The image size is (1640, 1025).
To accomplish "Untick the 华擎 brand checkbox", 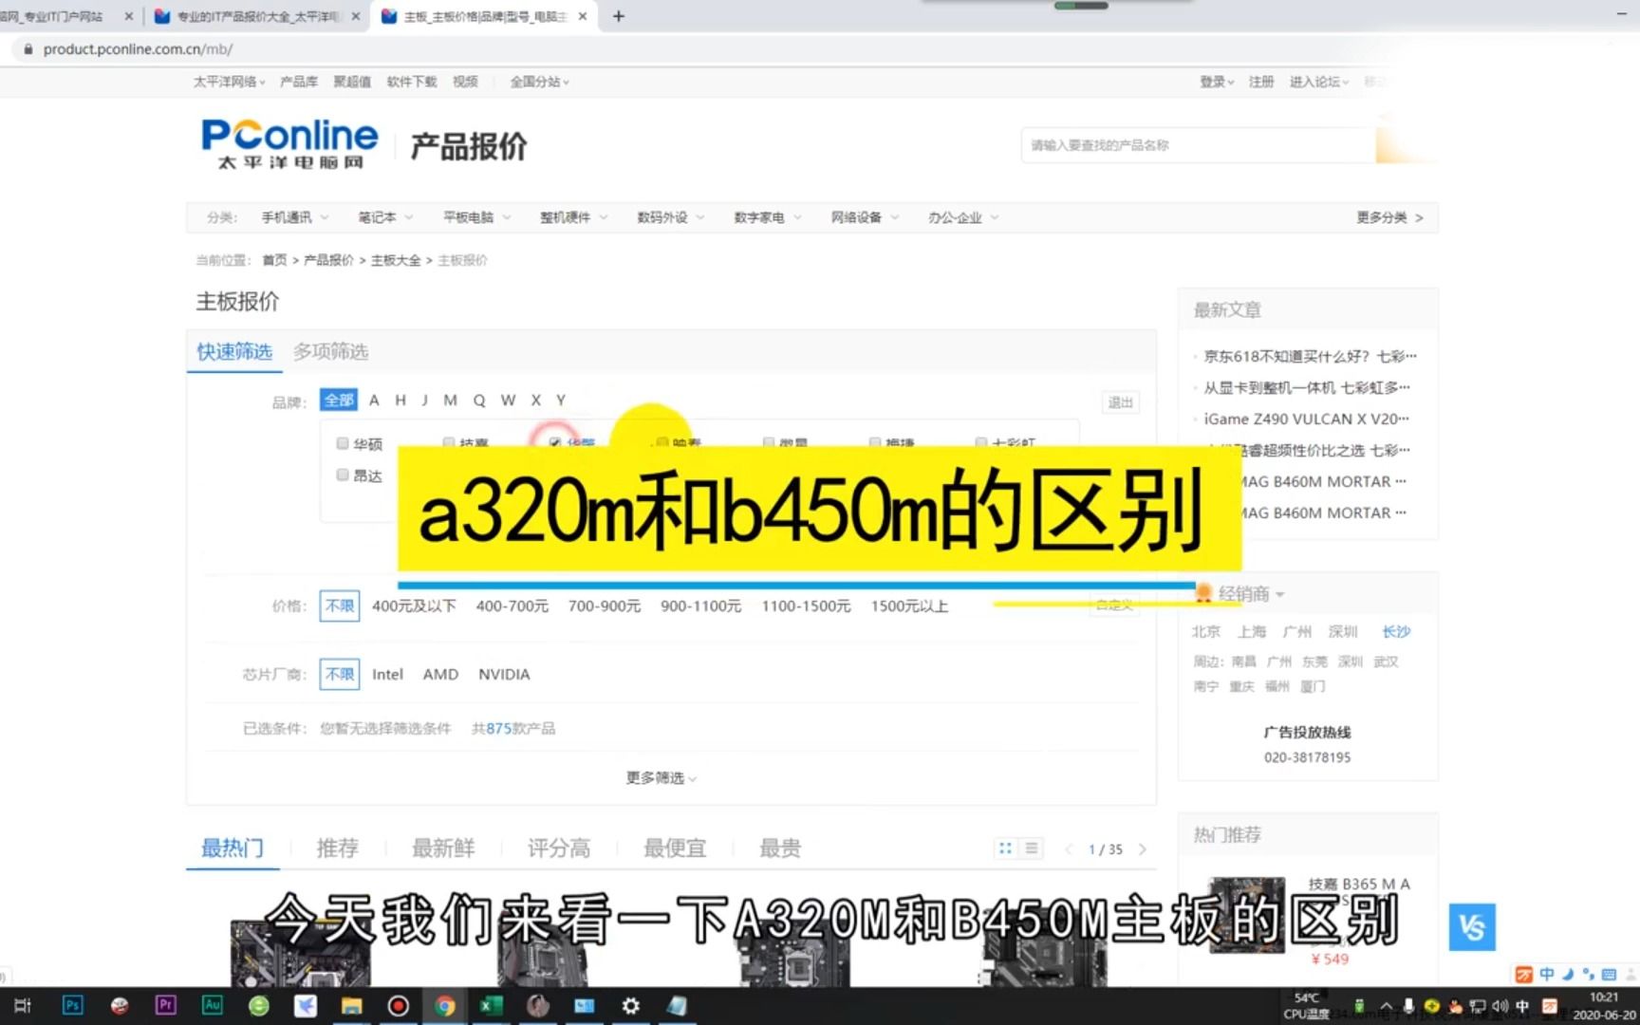I will click(555, 442).
